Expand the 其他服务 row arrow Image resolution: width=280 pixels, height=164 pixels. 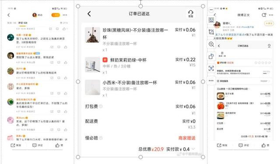[269, 81]
